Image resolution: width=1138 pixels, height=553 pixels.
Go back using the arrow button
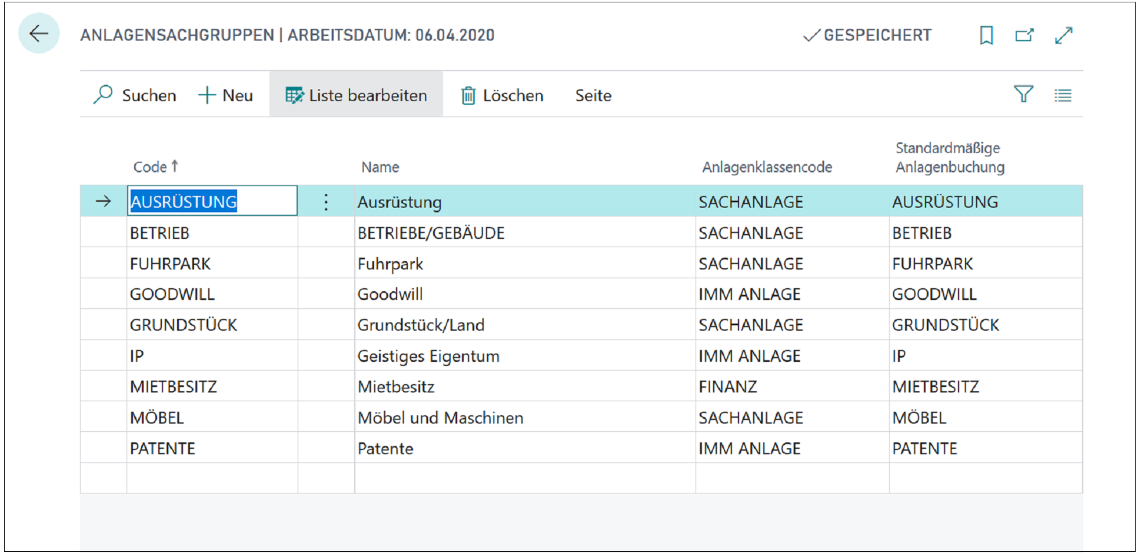pos(39,34)
